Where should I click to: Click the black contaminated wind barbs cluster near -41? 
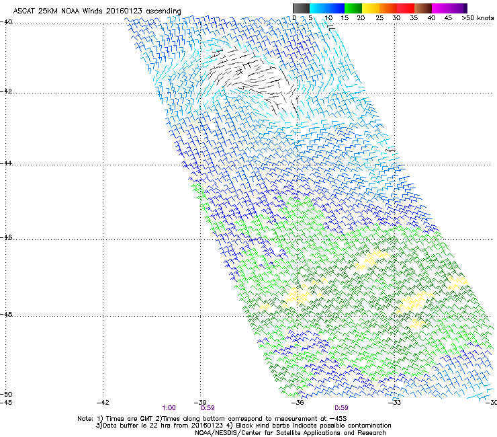(254, 79)
